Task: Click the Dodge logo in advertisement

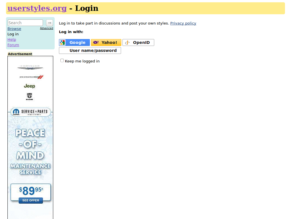Action: [31, 77]
